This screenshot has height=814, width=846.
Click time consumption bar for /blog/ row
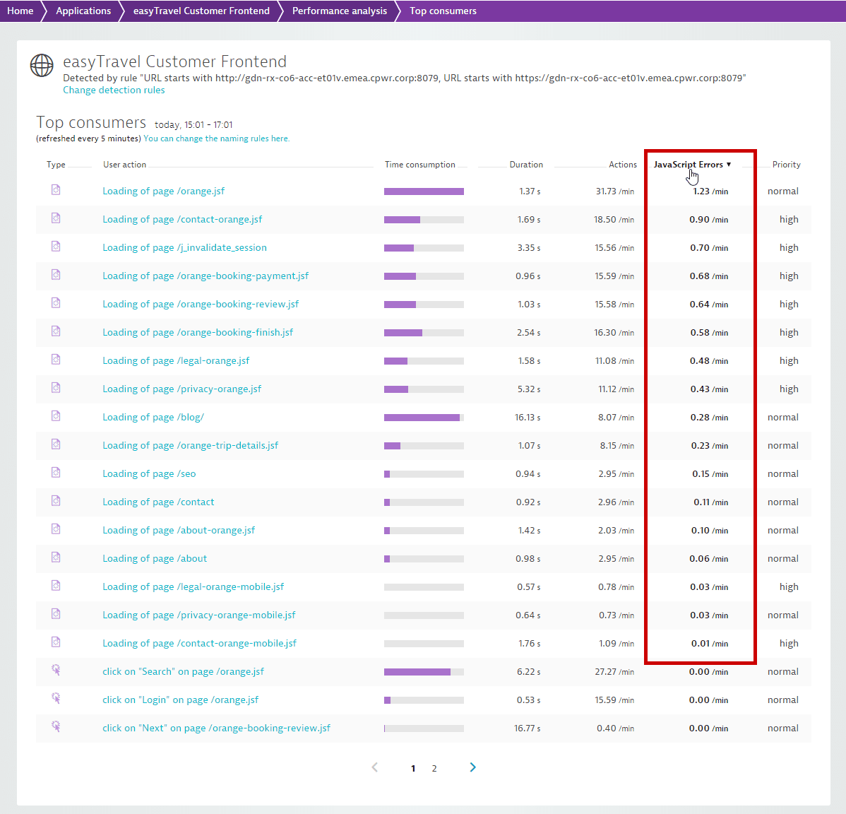click(x=424, y=418)
